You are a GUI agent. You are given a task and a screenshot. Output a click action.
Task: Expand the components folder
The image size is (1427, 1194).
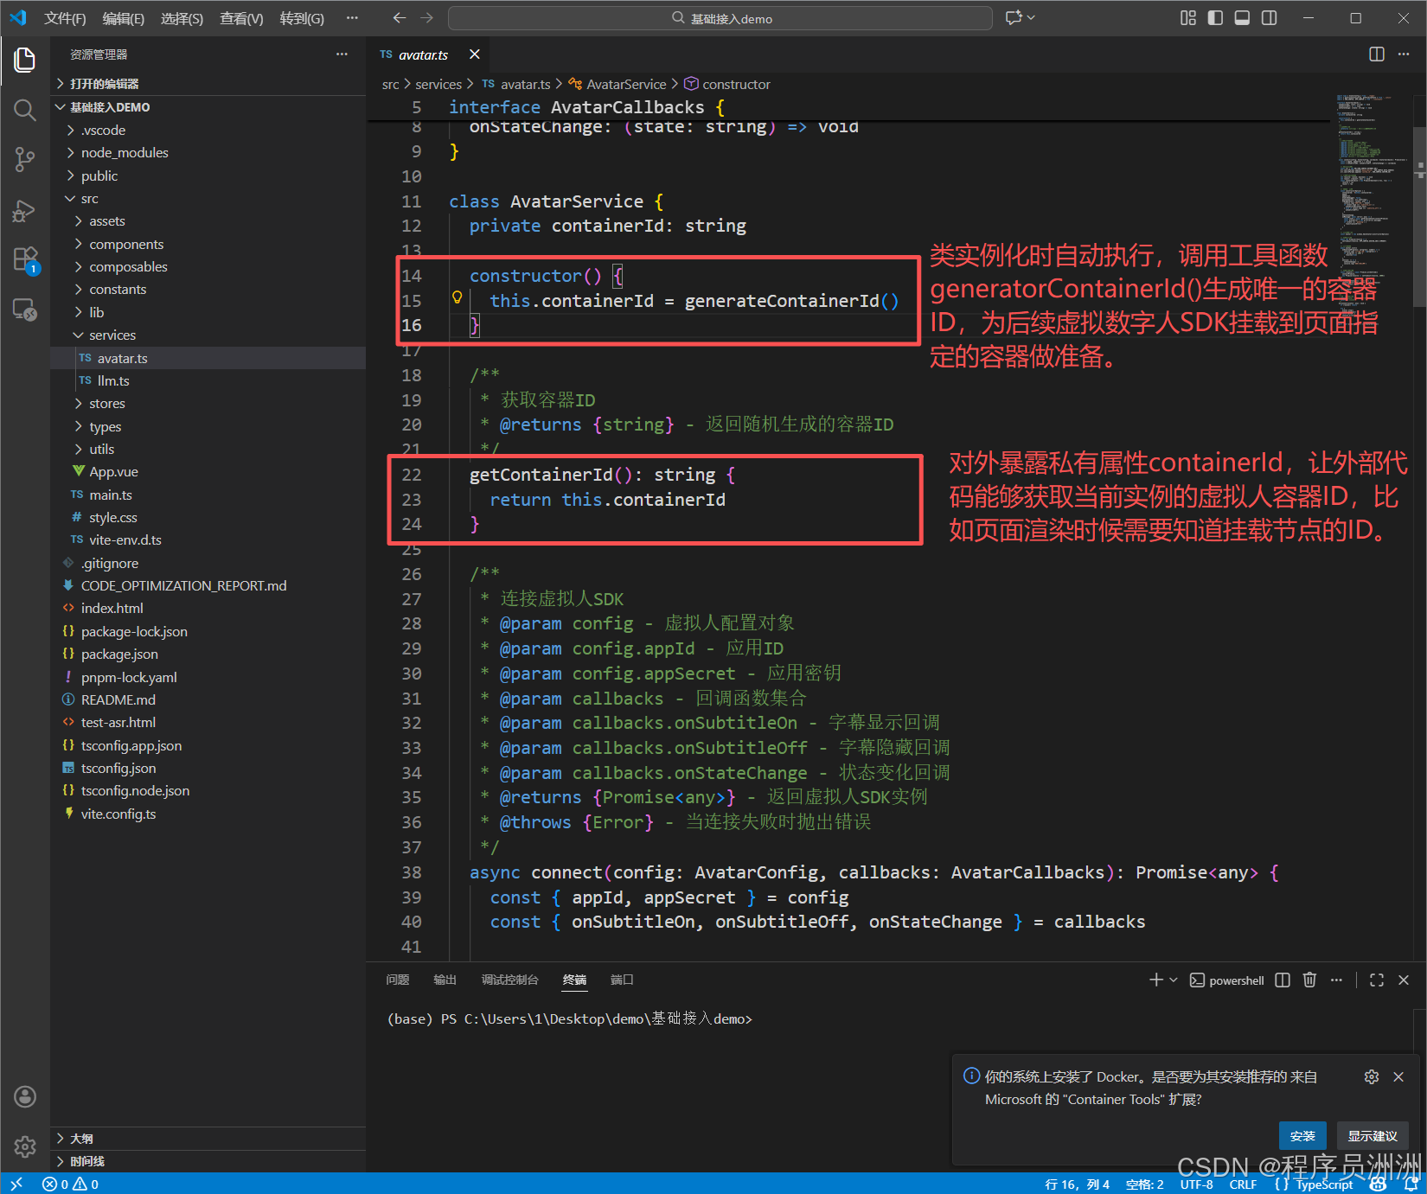(x=208, y=244)
